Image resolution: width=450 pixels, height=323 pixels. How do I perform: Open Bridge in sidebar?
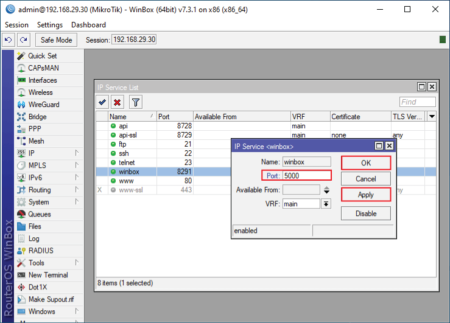pyautogui.click(x=49, y=117)
